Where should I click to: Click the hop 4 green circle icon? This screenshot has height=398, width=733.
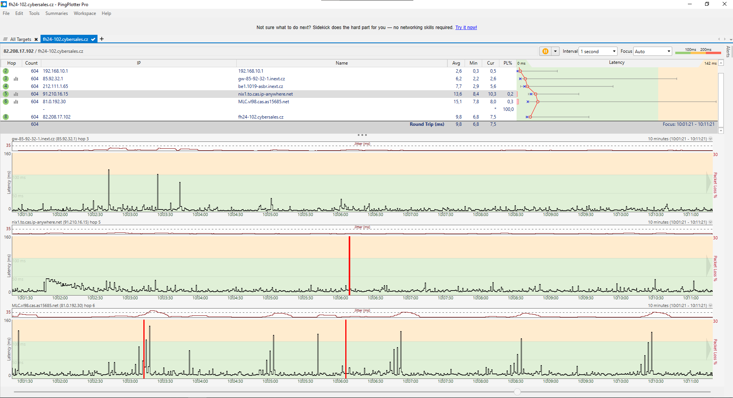pyautogui.click(x=6, y=86)
